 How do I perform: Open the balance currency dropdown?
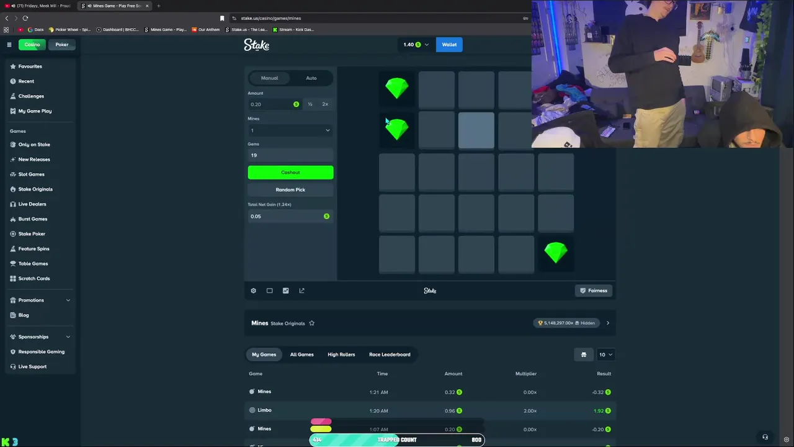click(x=416, y=45)
